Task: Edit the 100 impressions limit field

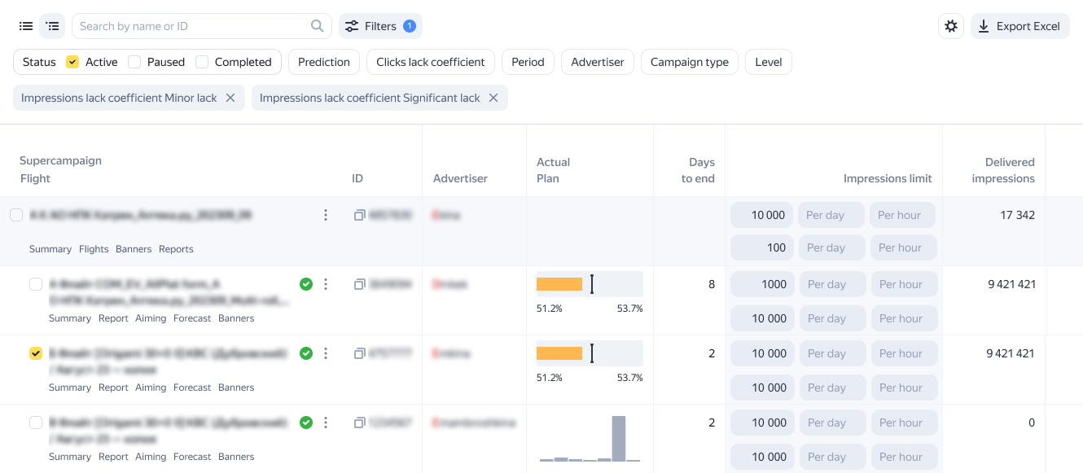Action: [x=761, y=247]
